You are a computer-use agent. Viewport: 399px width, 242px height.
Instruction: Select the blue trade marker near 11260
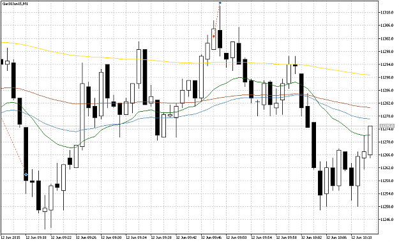pyautogui.click(x=26, y=174)
